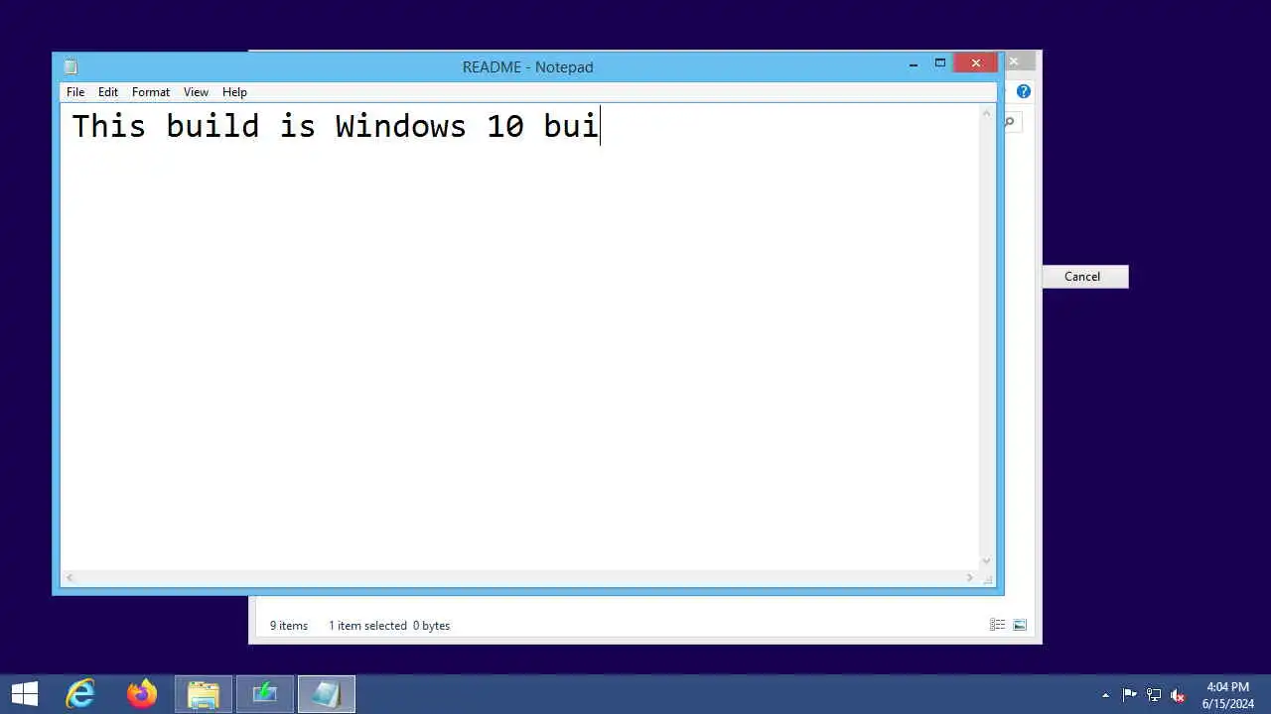Click "1 item selected 0 bytes" status text
1271x714 pixels.
(389, 626)
